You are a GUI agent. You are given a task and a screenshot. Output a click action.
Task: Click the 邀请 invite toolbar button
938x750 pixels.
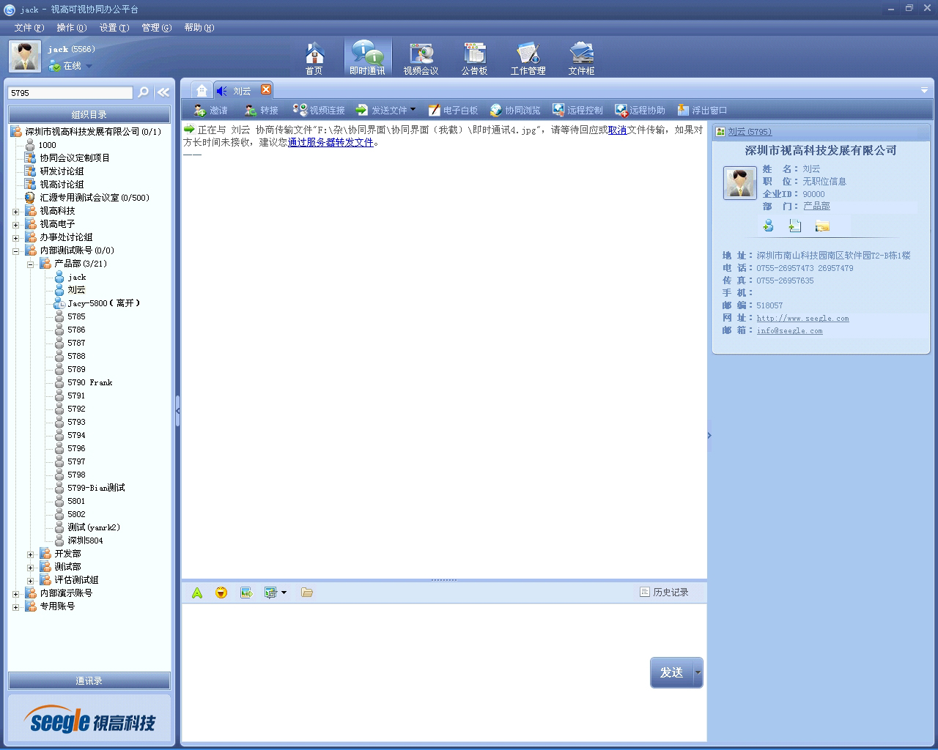pos(210,110)
